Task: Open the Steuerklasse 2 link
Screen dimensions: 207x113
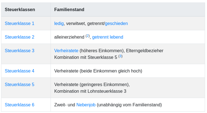Action: pos(20,37)
